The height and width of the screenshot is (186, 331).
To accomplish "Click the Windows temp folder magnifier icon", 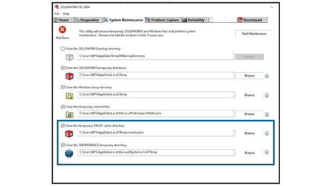I will click(69, 96).
